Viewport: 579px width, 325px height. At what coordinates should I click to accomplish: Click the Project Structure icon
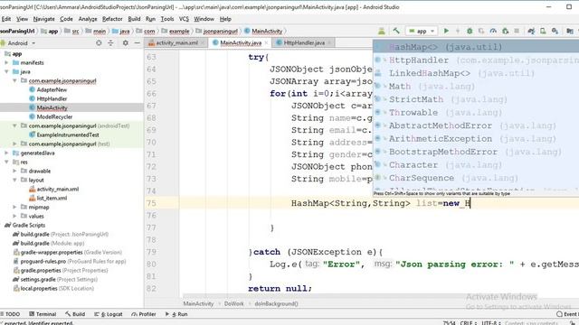pyautogui.click(x=570, y=31)
